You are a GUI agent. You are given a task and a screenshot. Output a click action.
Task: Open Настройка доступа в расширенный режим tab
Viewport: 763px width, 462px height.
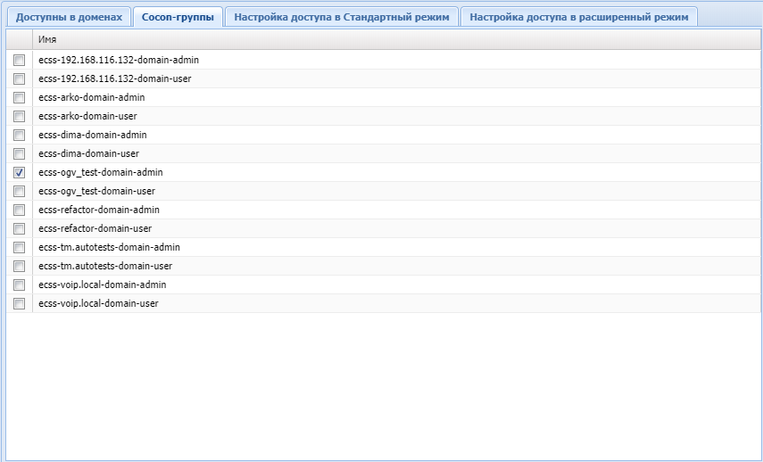[x=579, y=17]
